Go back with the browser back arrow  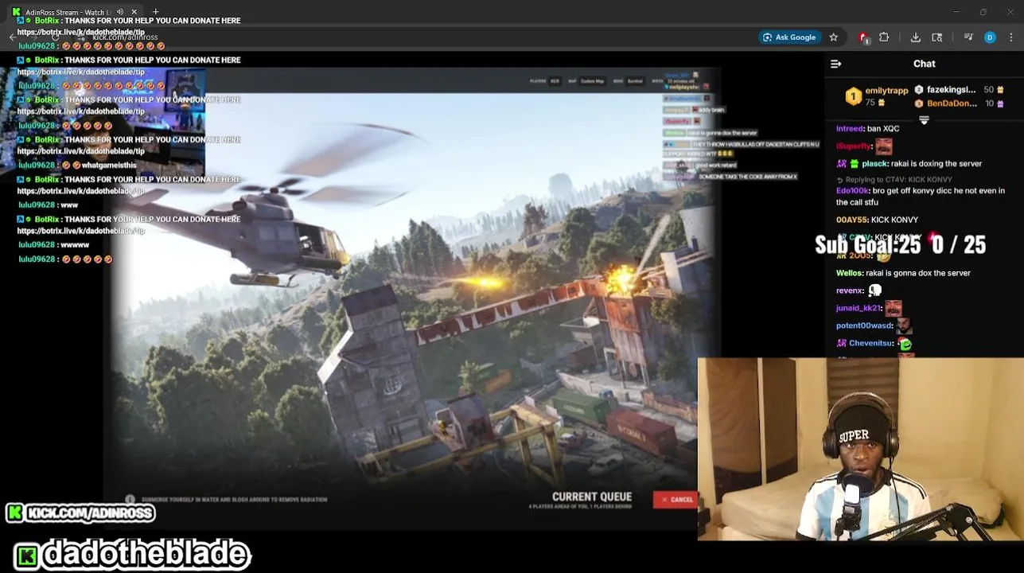click(x=13, y=37)
